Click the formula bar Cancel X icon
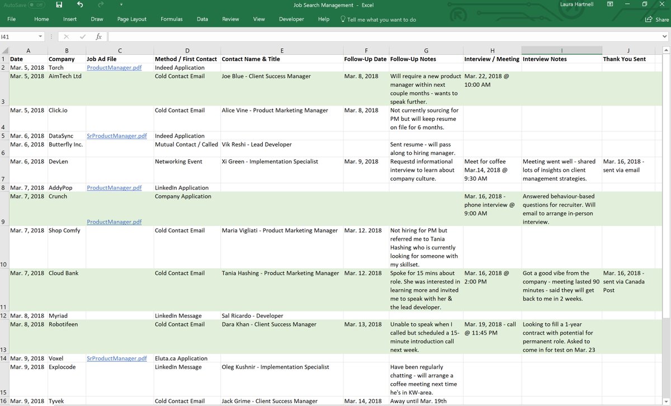671x406 pixels. pos(68,36)
